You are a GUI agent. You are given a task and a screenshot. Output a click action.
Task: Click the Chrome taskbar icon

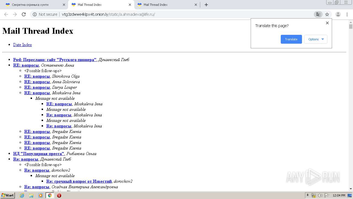coord(50,195)
